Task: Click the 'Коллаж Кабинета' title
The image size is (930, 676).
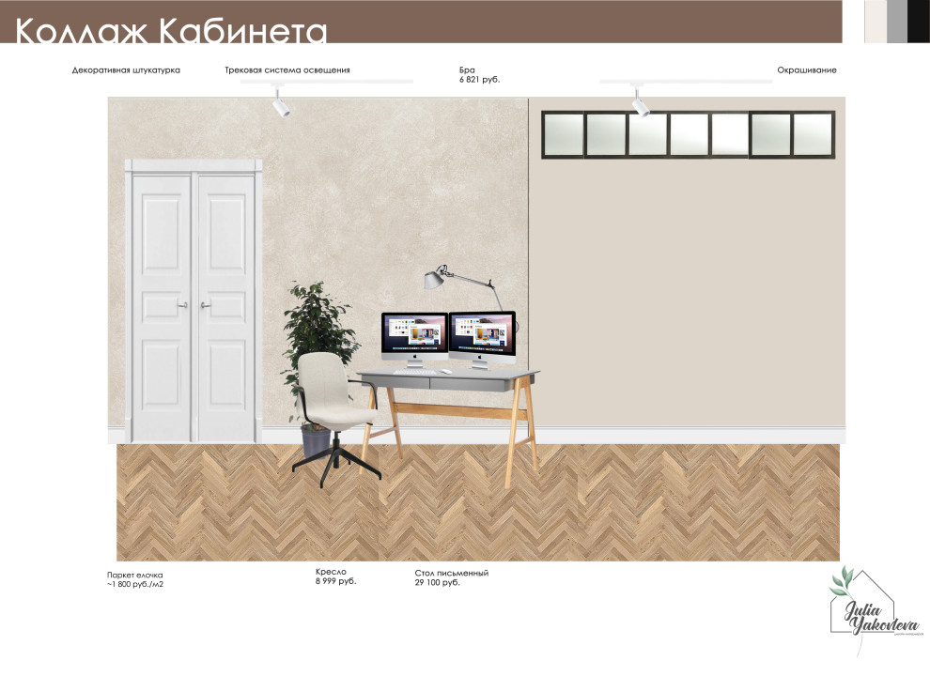Action: [171, 30]
